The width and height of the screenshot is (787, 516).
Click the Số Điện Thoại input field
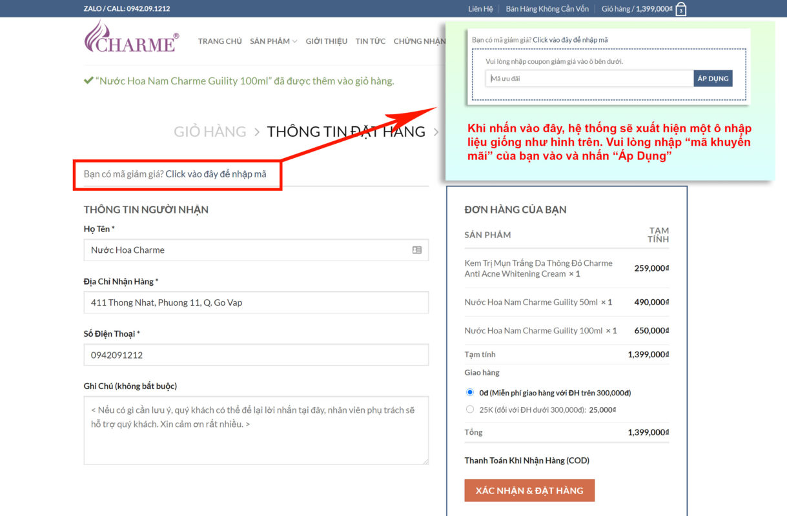(256, 355)
